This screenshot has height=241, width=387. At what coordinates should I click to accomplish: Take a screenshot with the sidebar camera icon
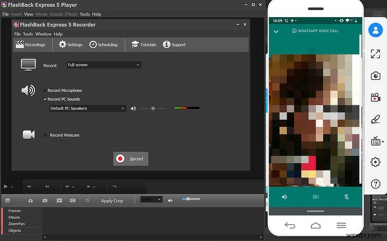pyautogui.click(x=375, y=76)
